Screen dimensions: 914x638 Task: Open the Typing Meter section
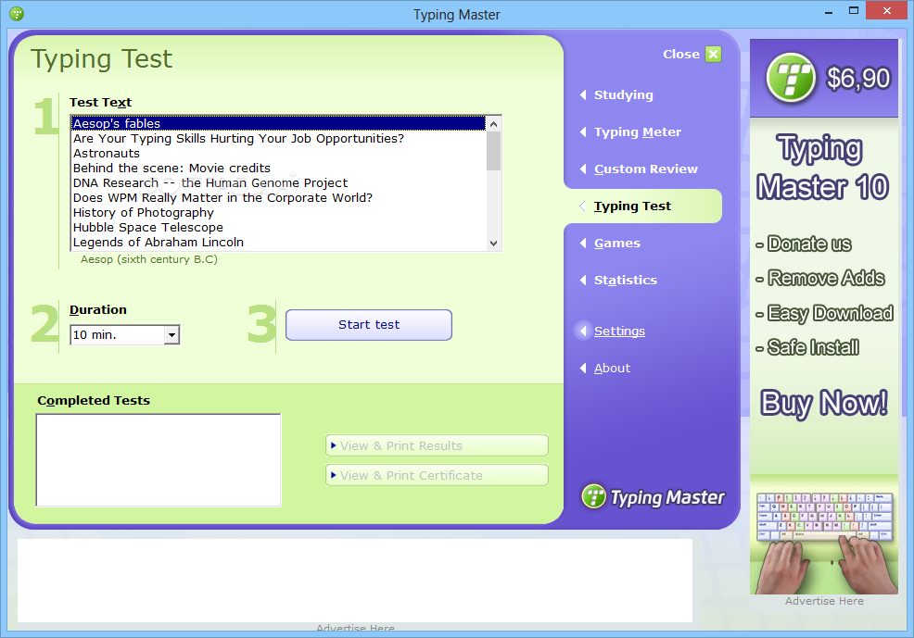[x=637, y=132]
